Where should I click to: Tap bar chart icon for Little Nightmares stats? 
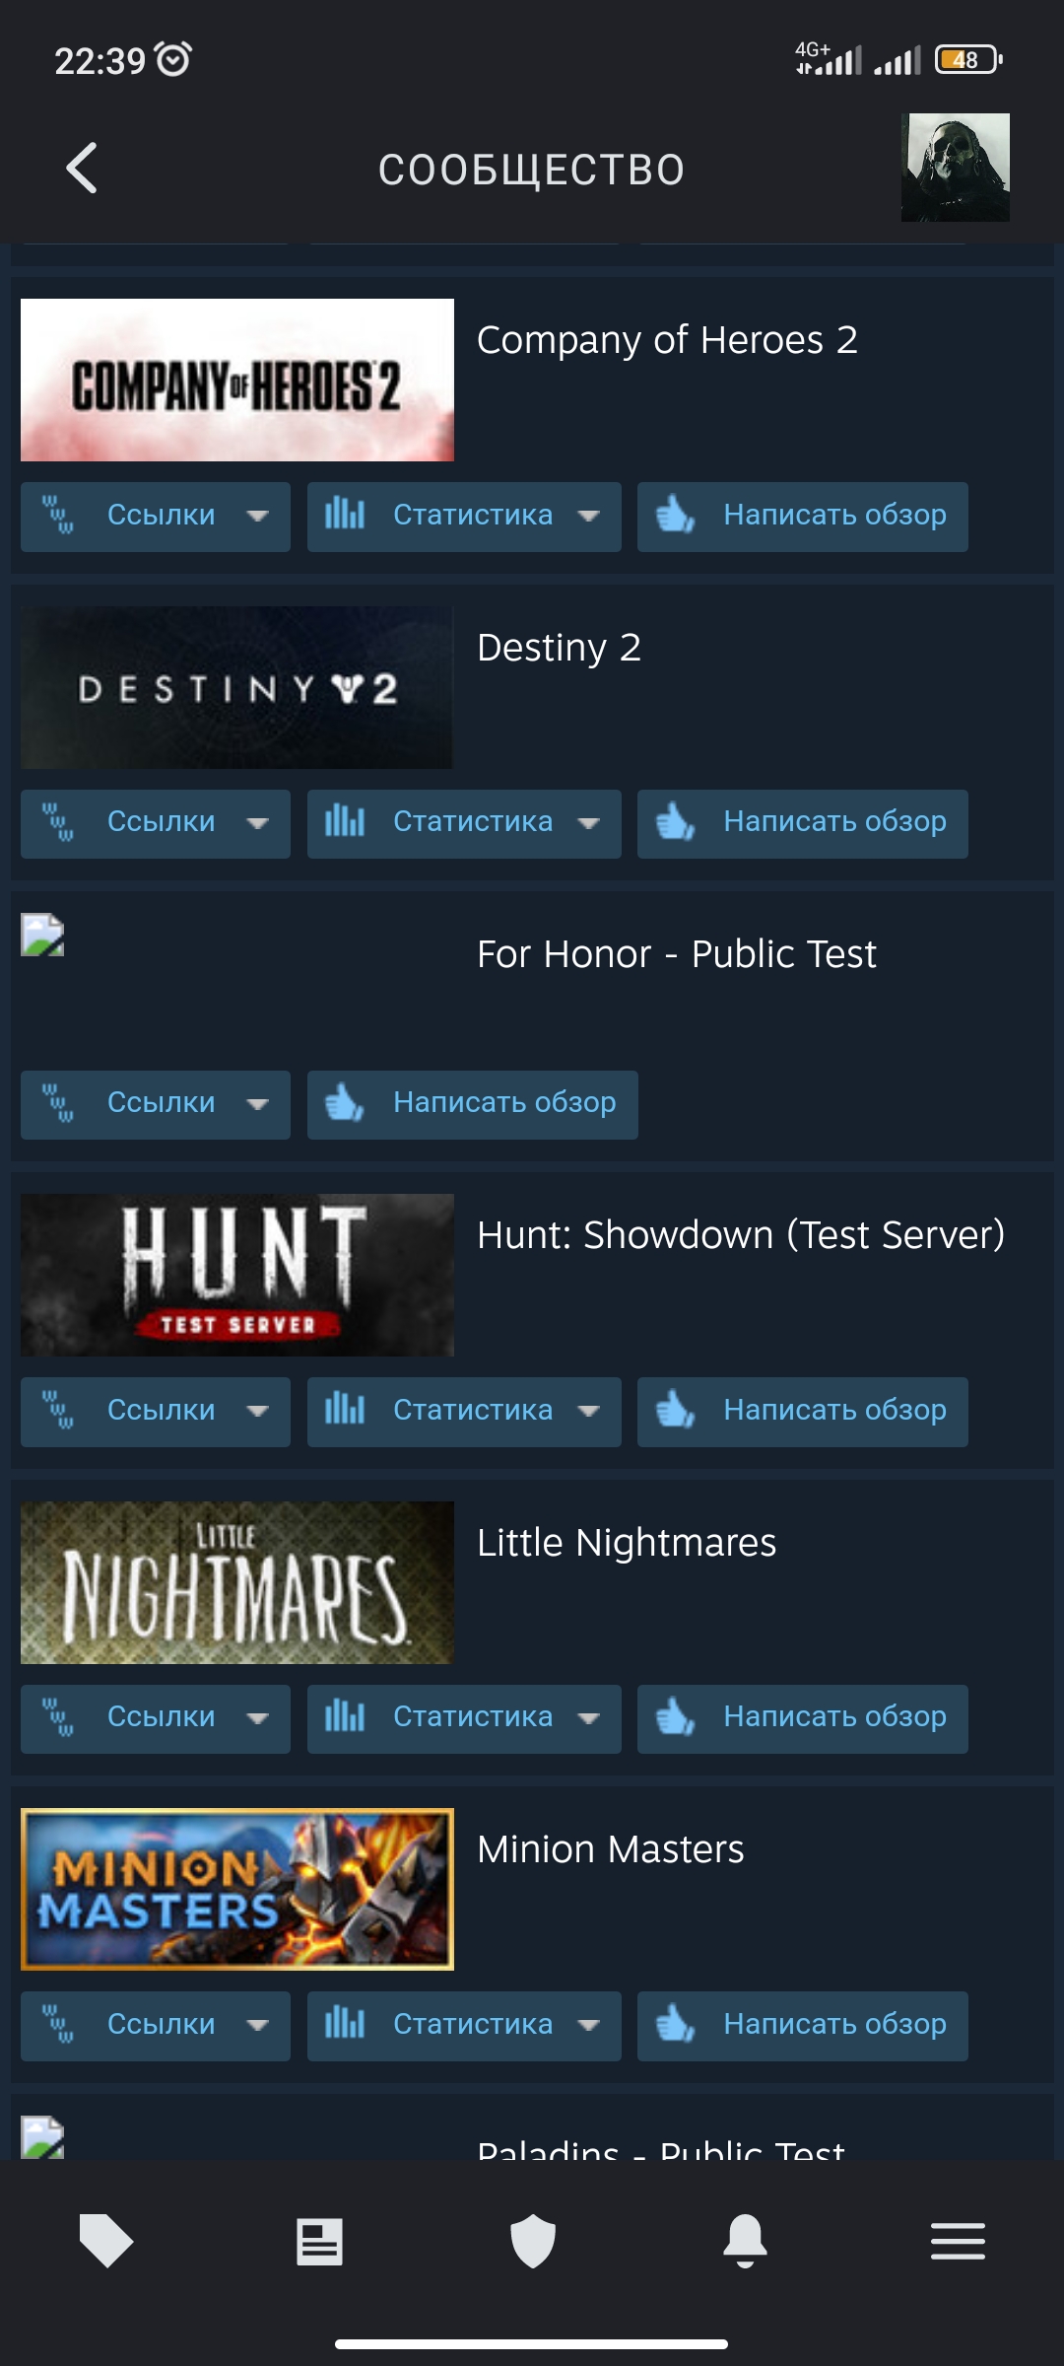click(x=345, y=1716)
